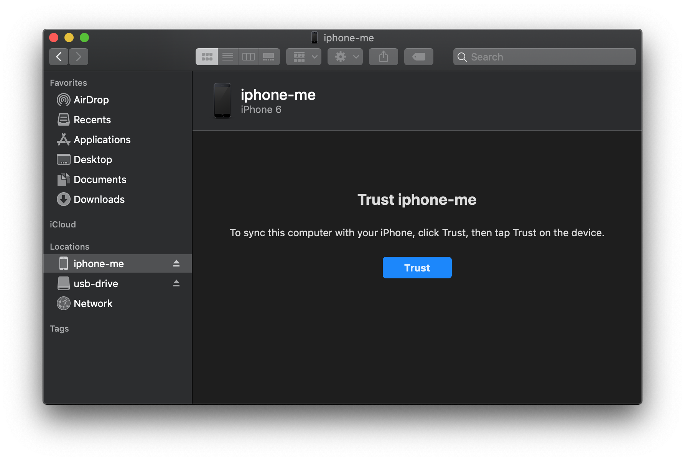Click the iCloud section header
The image size is (685, 461).
pyautogui.click(x=63, y=224)
